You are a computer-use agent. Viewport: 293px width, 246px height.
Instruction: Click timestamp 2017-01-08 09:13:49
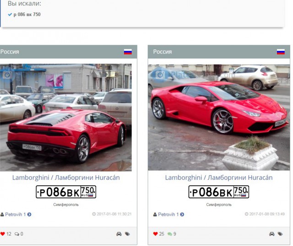pyautogui.click(x=267, y=214)
